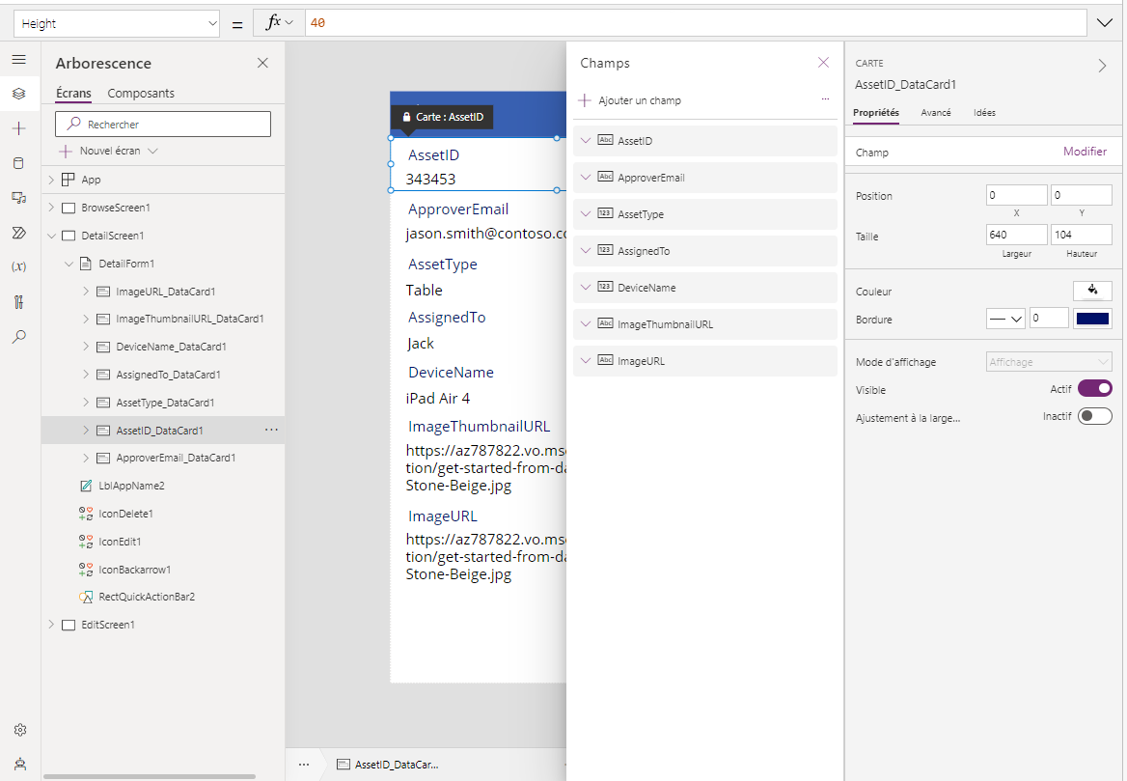Collapse the properties panel chevron
This screenshot has height=781, width=1127.
coord(1103,67)
